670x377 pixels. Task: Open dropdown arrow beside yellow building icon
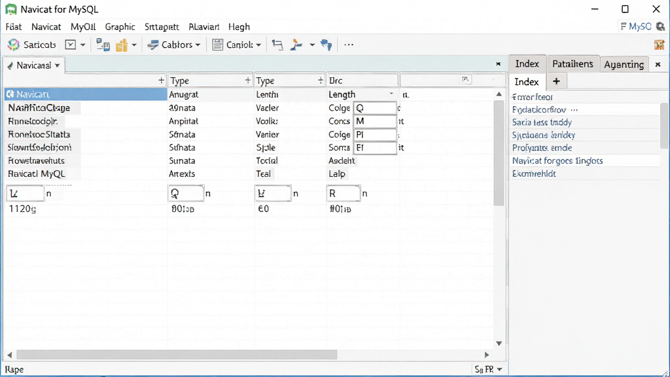tap(133, 45)
